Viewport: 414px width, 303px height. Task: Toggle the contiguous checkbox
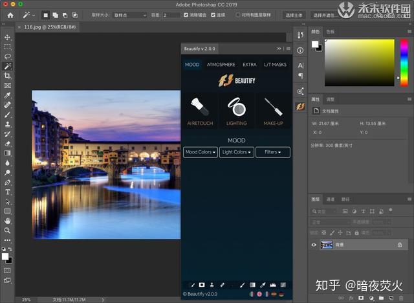point(213,15)
